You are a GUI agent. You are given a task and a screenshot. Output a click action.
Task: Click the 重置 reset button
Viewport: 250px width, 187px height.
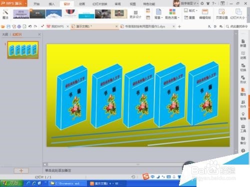coord(189,17)
